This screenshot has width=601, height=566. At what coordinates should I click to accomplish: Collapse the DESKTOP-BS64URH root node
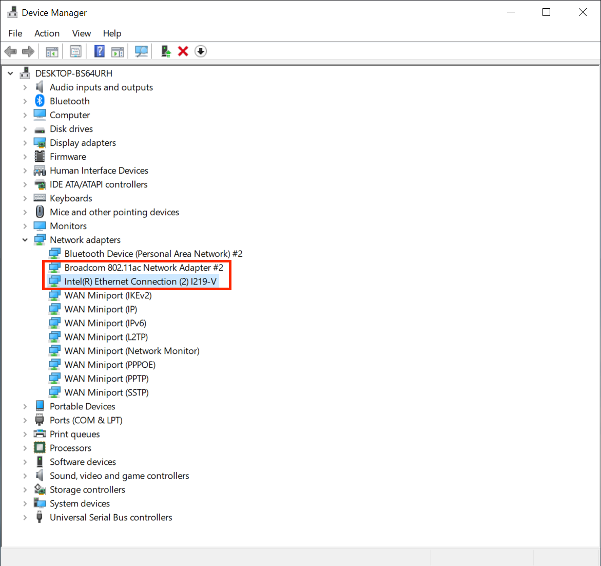coord(10,73)
